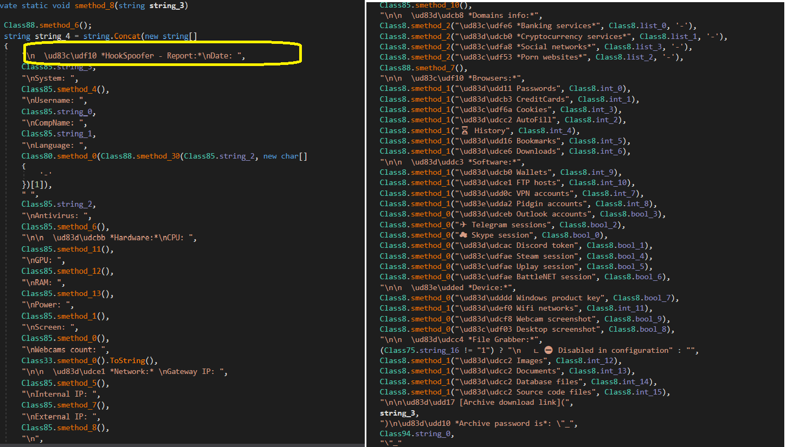Image resolution: width=787 pixels, height=447 pixels.
Task: Click the Skype session line
Action: tap(494, 235)
